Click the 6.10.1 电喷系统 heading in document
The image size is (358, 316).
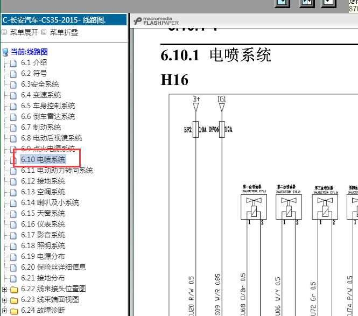click(216, 55)
